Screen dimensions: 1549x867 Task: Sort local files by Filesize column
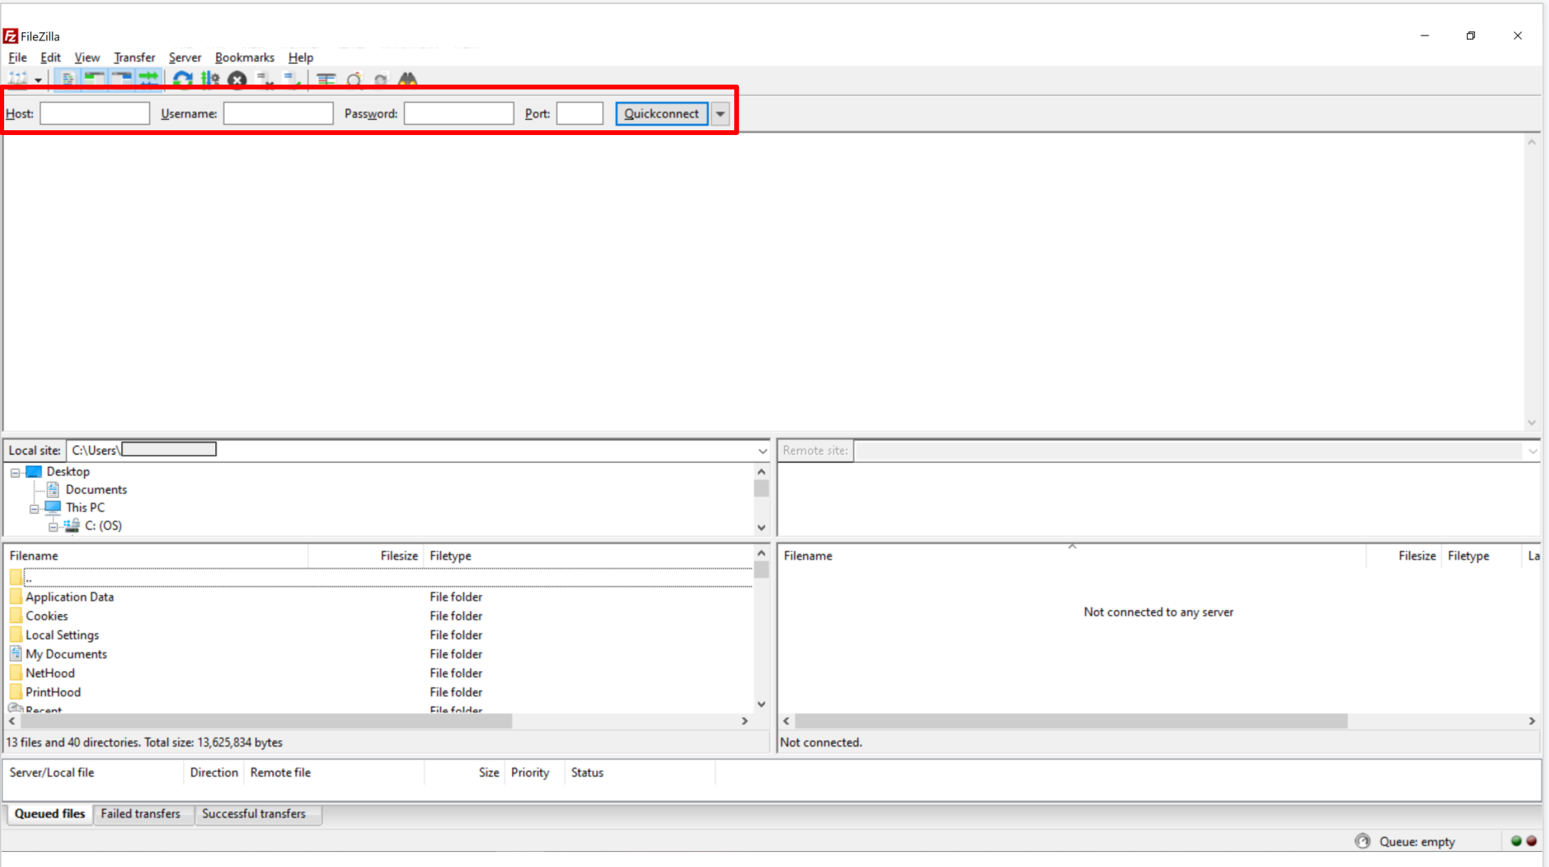(366, 556)
